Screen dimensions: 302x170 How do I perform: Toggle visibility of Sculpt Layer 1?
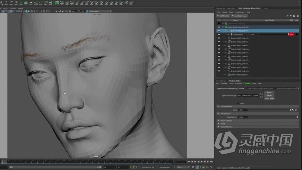(219, 34)
